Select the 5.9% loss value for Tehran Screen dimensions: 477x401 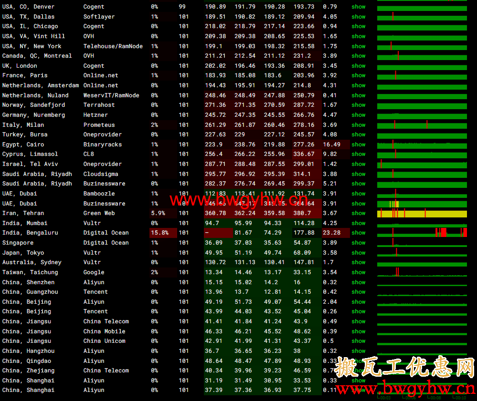tap(158, 213)
